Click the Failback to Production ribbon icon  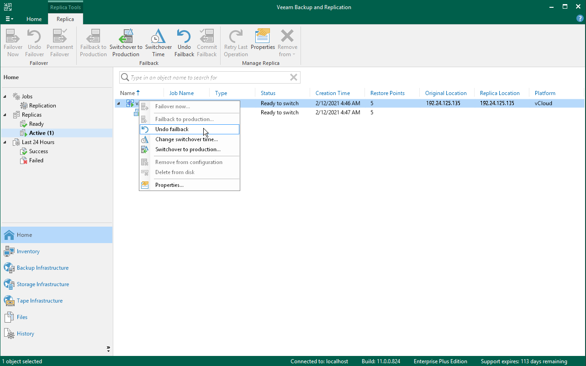coord(93,43)
